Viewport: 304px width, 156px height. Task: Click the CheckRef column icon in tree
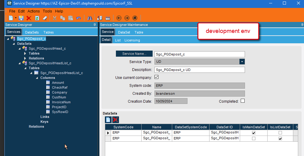(48, 87)
